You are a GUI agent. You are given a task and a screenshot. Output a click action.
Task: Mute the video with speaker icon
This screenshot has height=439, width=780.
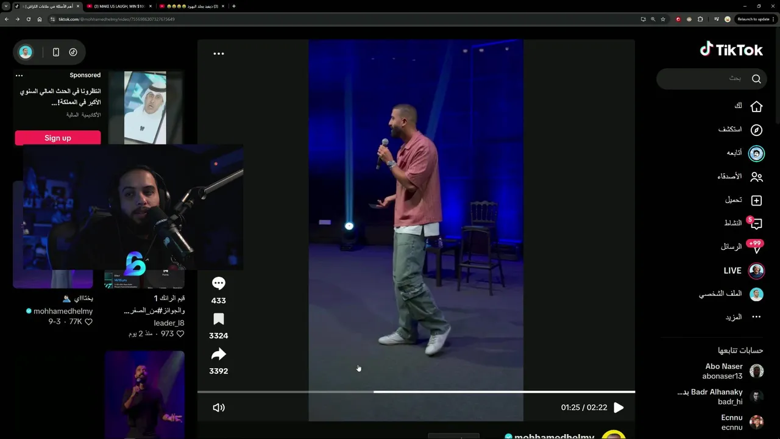[218, 407]
